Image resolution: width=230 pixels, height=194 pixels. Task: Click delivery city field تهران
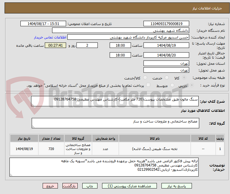click(166, 70)
